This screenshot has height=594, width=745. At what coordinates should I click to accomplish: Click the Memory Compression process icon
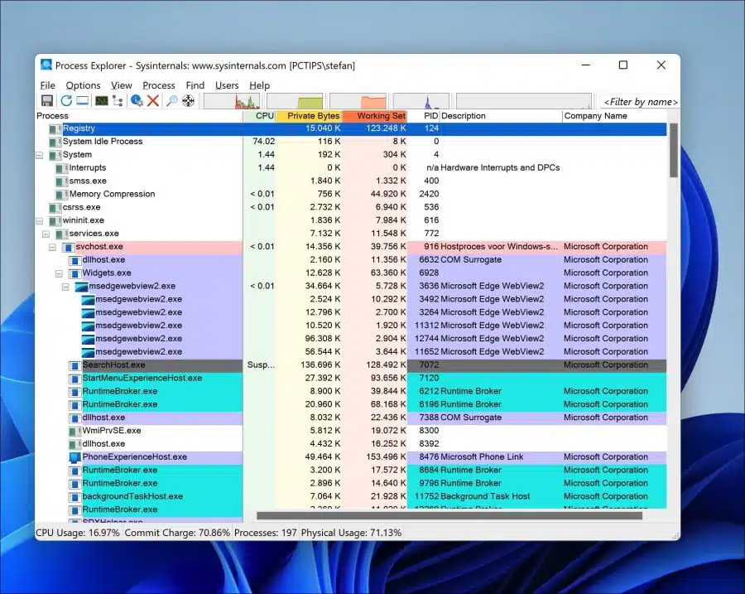pos(62,195)
